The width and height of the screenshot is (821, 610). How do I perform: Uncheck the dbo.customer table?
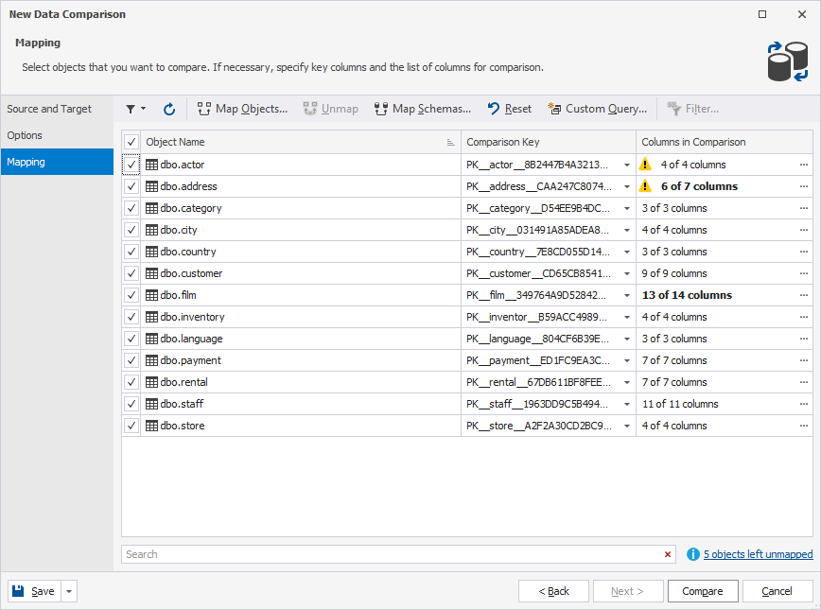click(x=131, y=273)
